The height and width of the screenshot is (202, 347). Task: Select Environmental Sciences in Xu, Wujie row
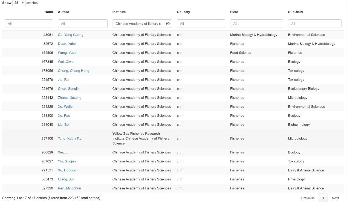pos(306,107)
